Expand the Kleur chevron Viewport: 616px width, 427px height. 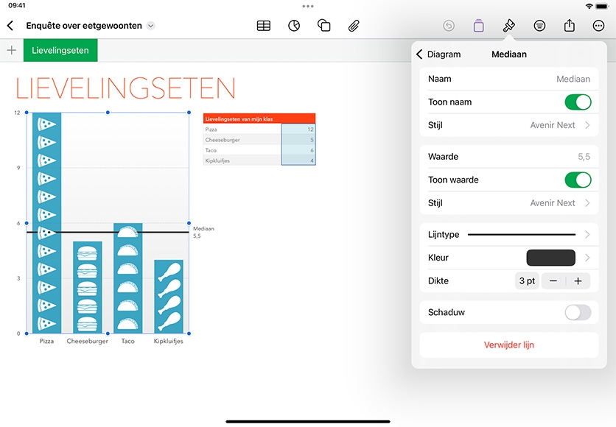[587, 258]
